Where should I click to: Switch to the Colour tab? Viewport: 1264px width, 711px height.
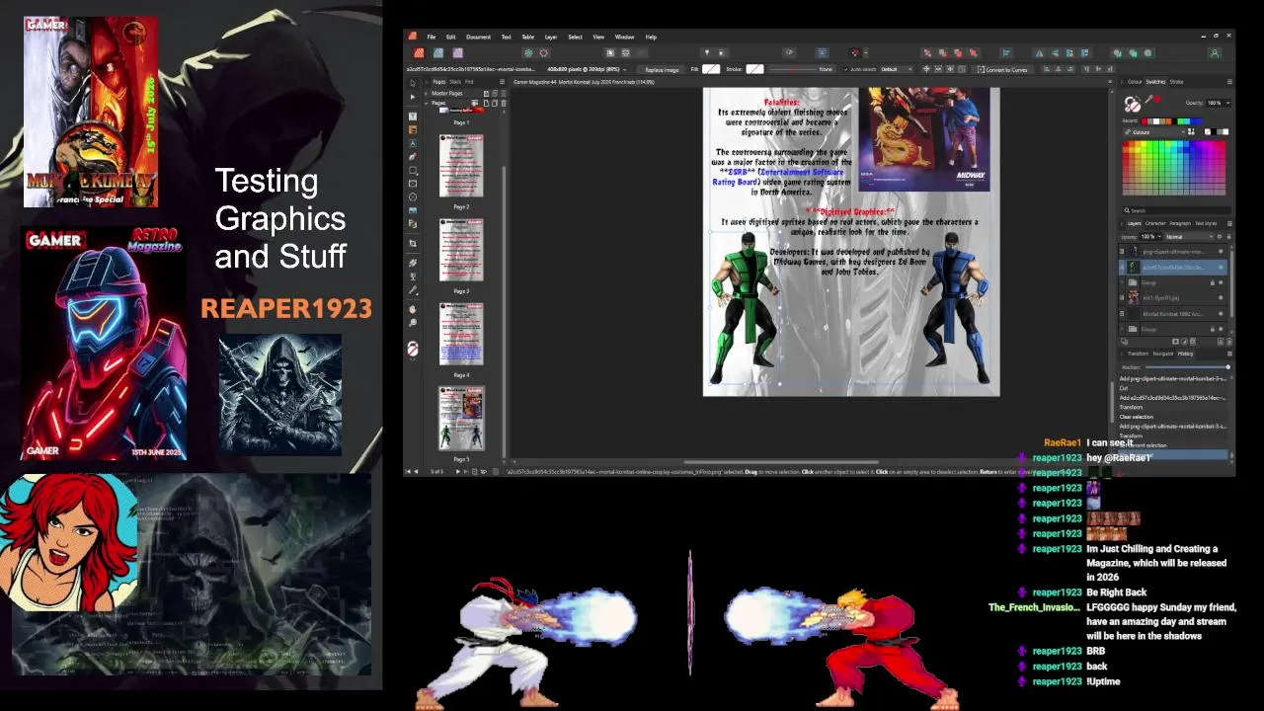click(1135, 82)
